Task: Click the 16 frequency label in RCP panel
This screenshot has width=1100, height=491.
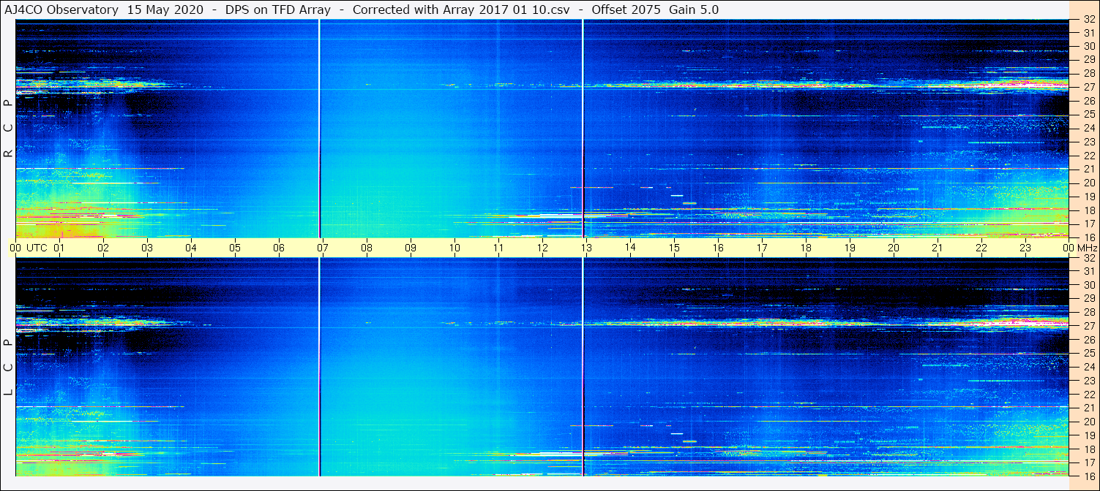Action: [1088, 237]
